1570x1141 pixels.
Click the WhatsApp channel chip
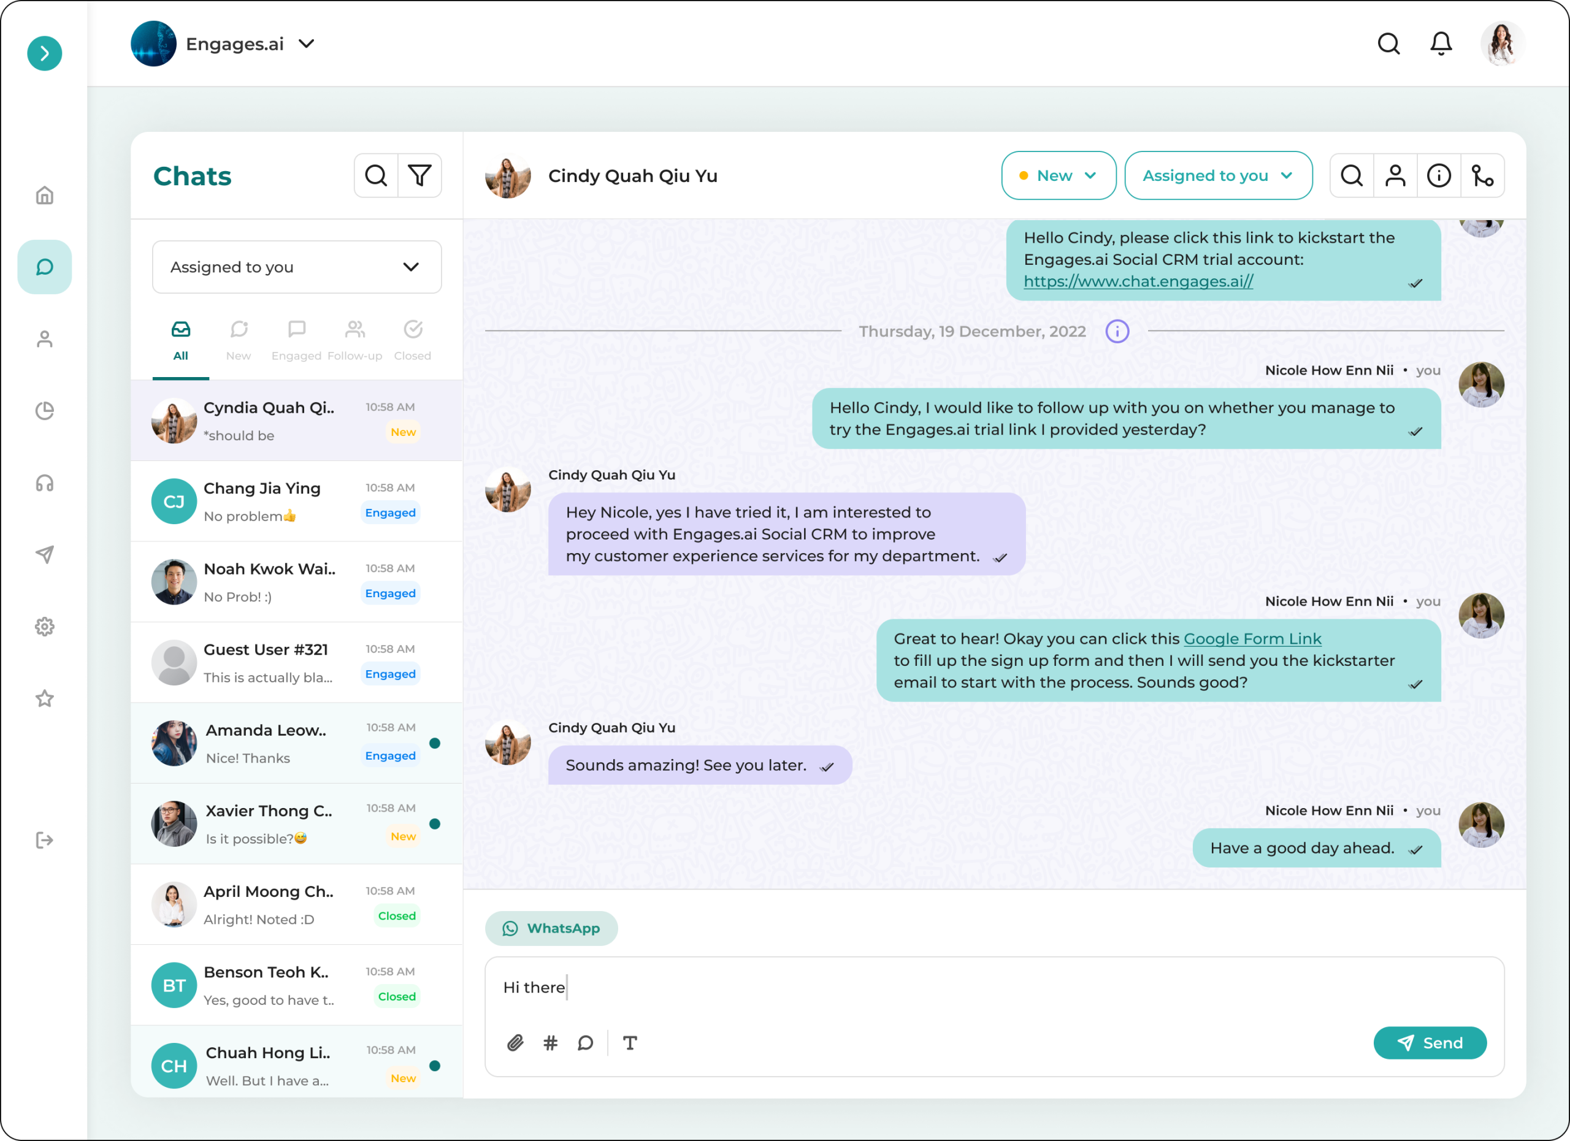551,928
